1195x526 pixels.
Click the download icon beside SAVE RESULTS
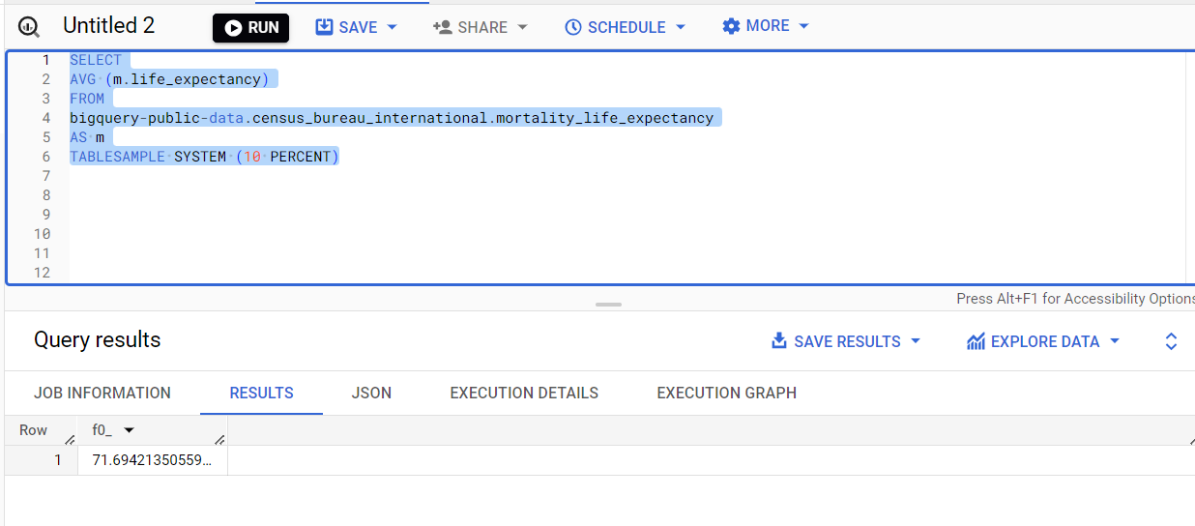(x=779, y=341)
